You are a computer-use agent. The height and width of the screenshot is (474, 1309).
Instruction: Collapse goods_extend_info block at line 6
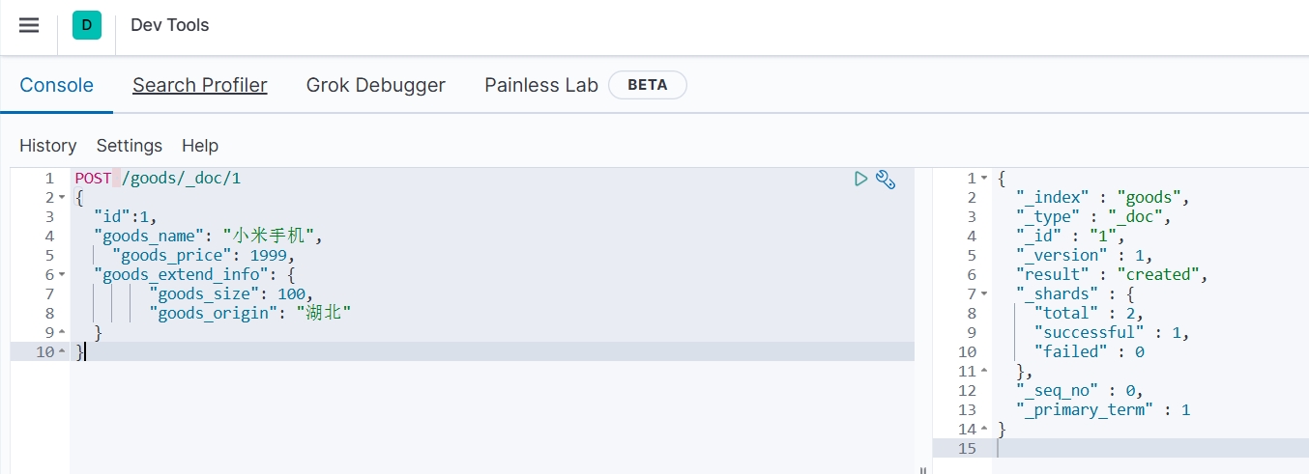click(x=62, y=275)
